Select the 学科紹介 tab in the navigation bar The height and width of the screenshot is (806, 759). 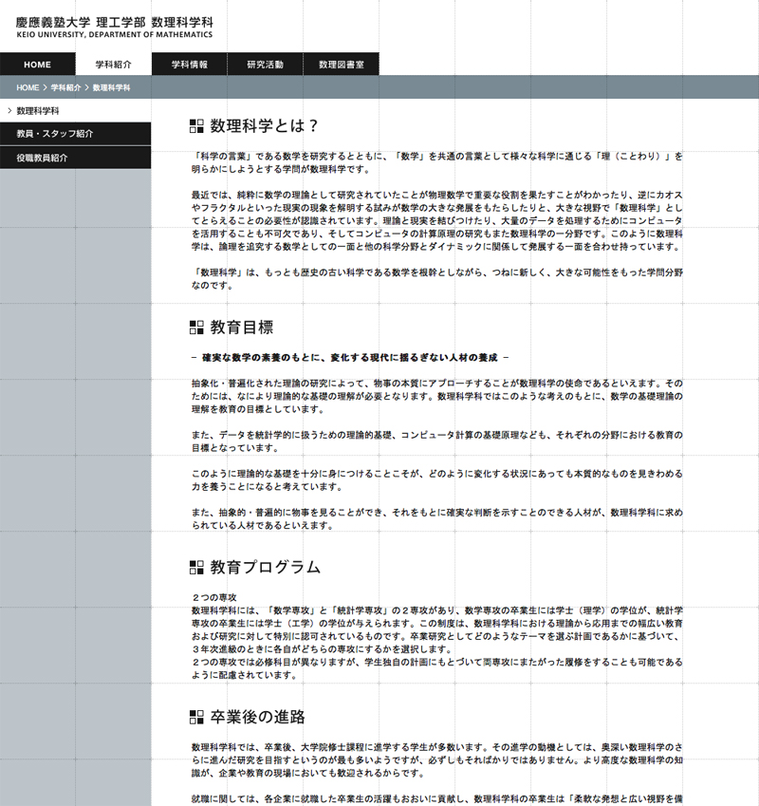[113, 65]
